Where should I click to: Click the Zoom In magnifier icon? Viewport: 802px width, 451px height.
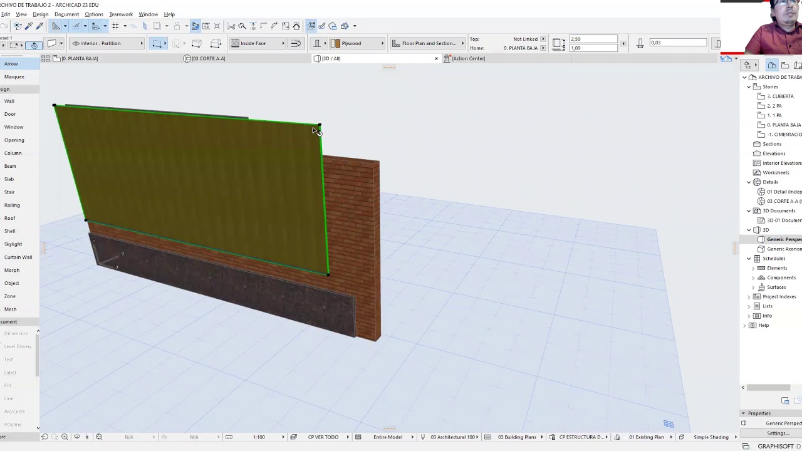65,437
